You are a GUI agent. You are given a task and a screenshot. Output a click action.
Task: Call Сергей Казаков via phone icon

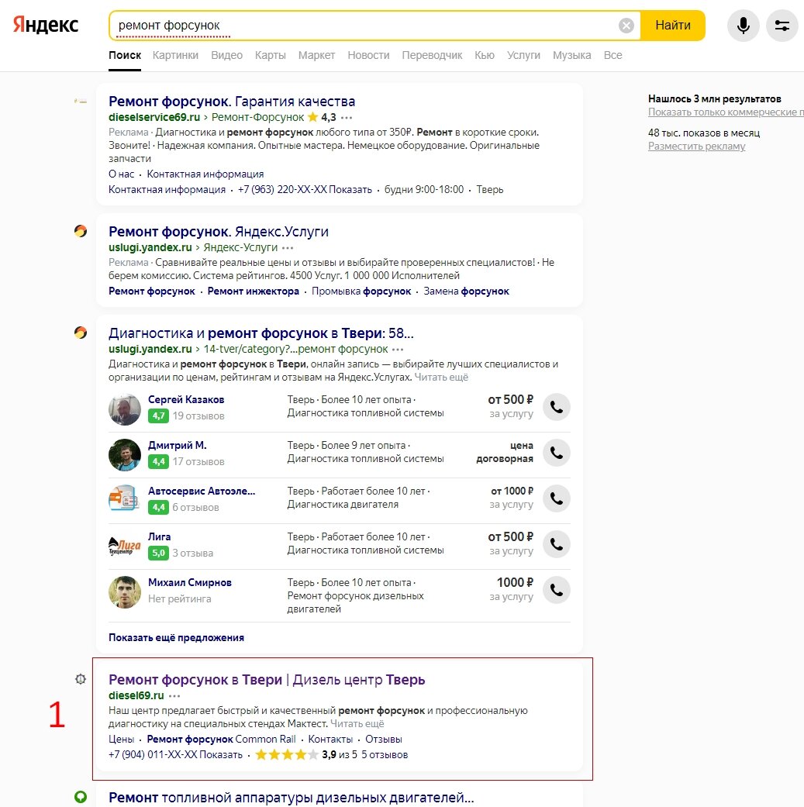tap(557, 407)
